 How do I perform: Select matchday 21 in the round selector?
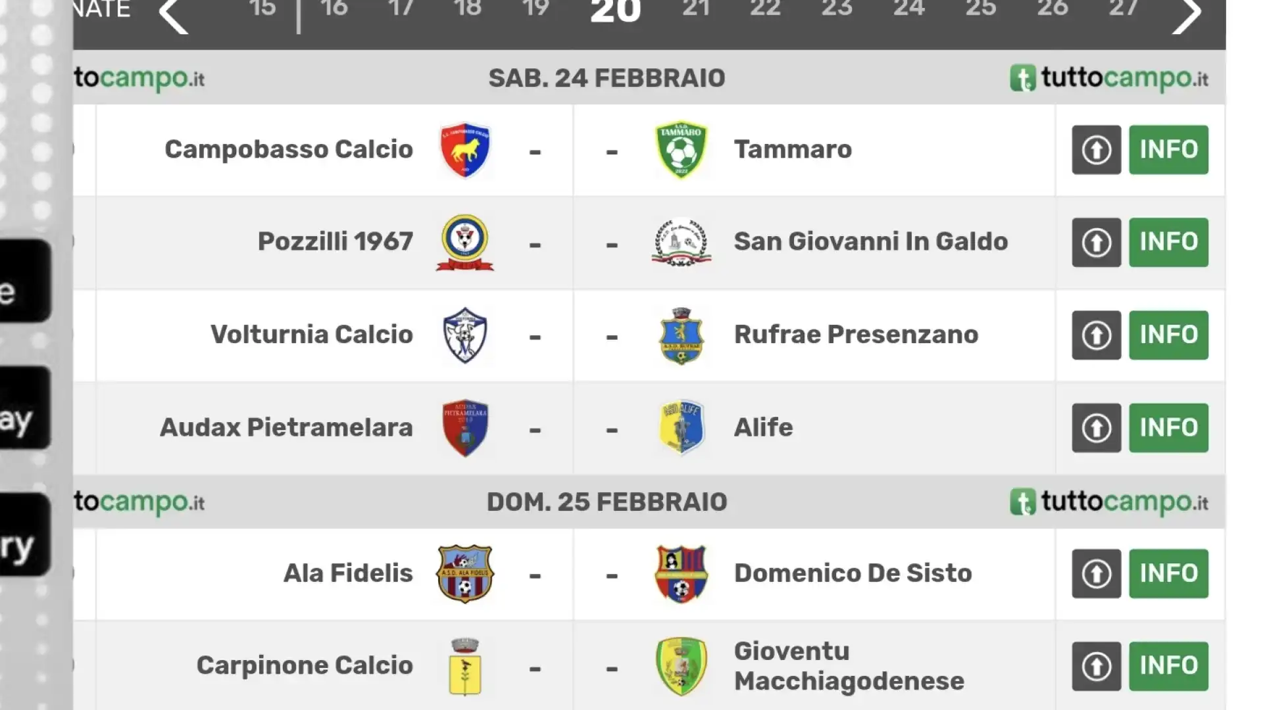pyautogui.click(x=696, y=9)
